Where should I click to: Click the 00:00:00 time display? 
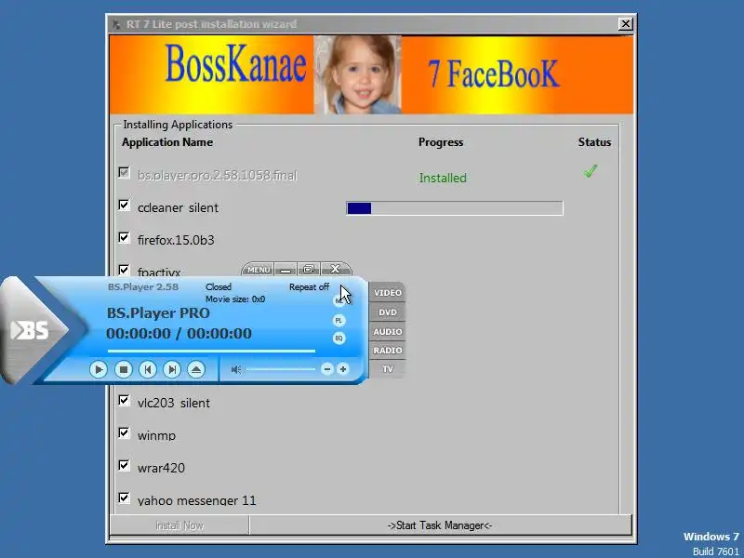(179, 333)
